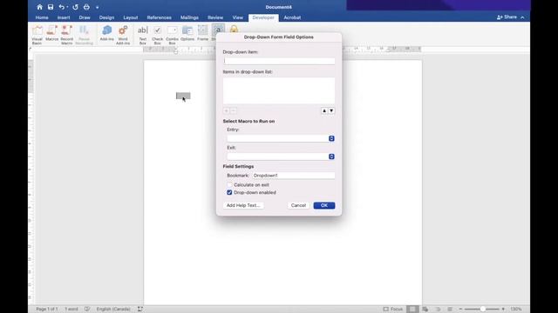Move item down with the down arrow

[331, 110]
